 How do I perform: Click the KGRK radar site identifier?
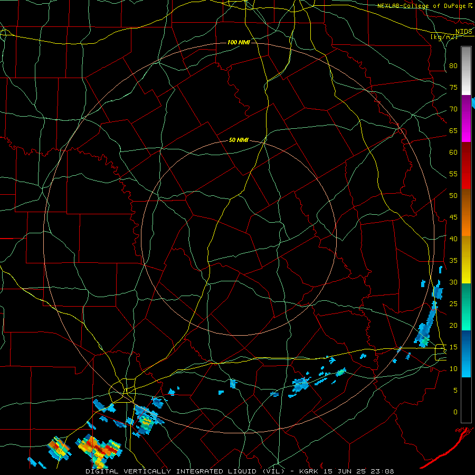[x=308, y=471]
